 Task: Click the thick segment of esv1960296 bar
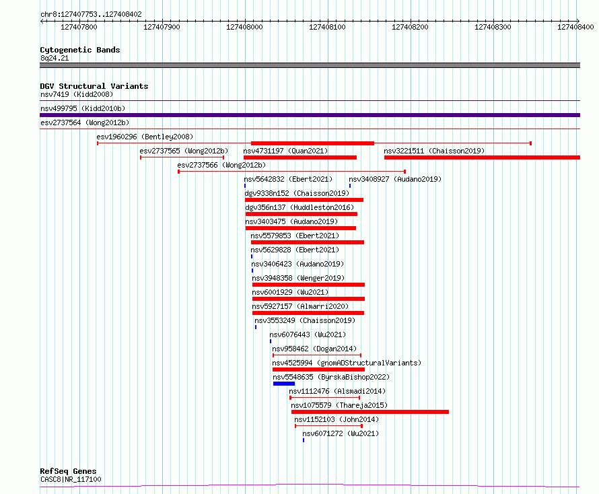point(312,143)
